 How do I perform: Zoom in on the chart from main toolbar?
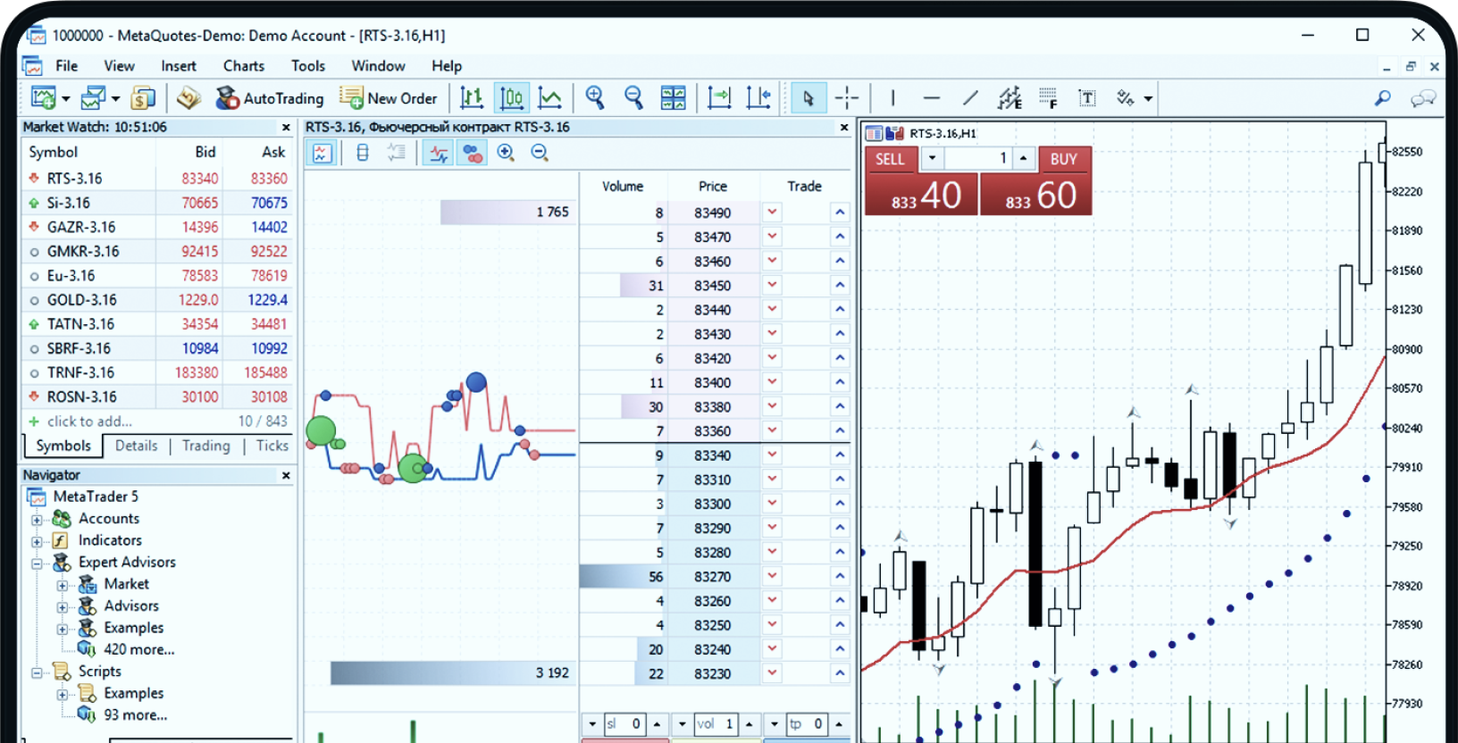(595, 98)
